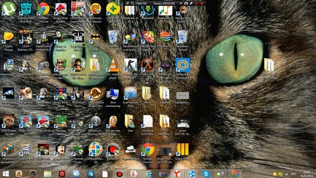Take a screenshot with the recording bar camera
The image size is (316, 178).
(186, 3)
